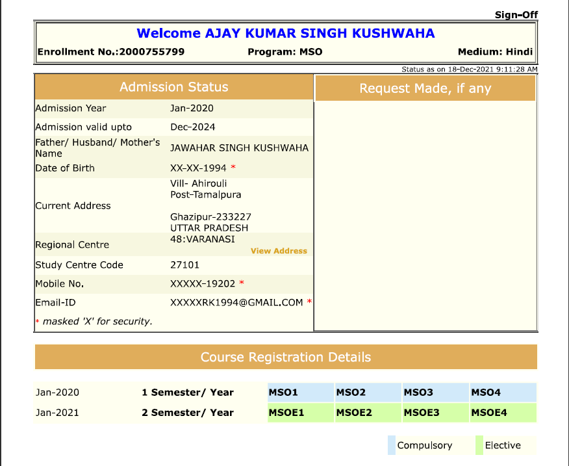Click JAWAHAR SINGH KUSHWAHA name value
The width and height of the screenshot is (569, 466).
point(240,148)
